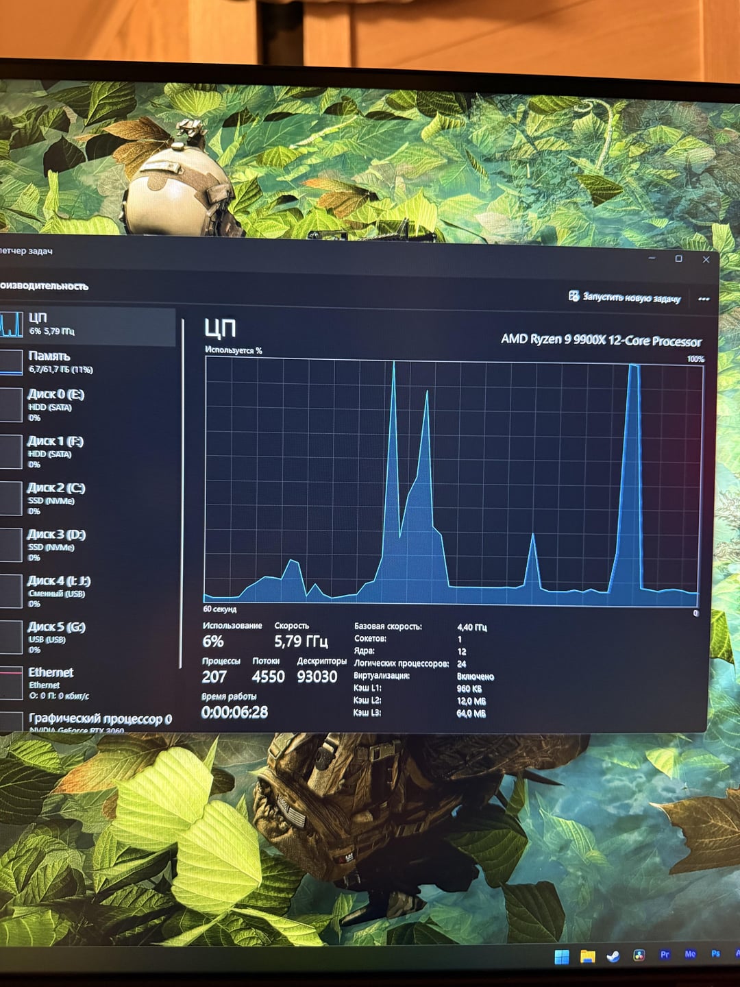Launch Adobe Photoshop from the taskbar
The image size is (740, 987).
715,953
